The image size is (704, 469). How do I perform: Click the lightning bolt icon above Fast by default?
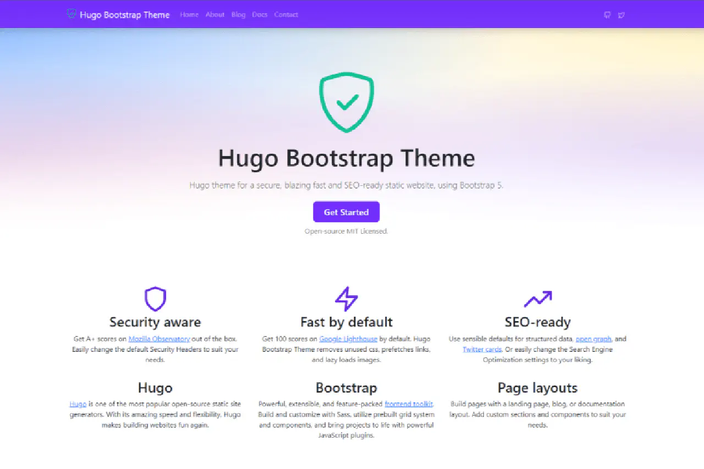(x=346, y=299)
